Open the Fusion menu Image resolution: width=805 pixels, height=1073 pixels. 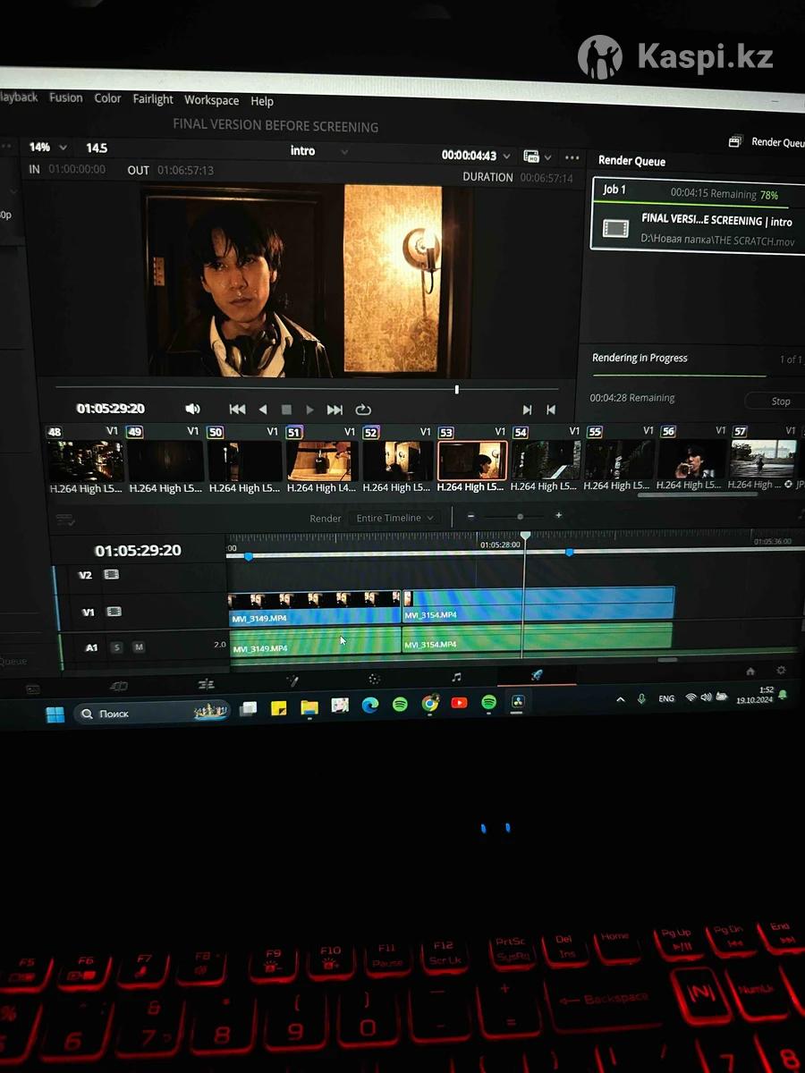coord(65,98)
